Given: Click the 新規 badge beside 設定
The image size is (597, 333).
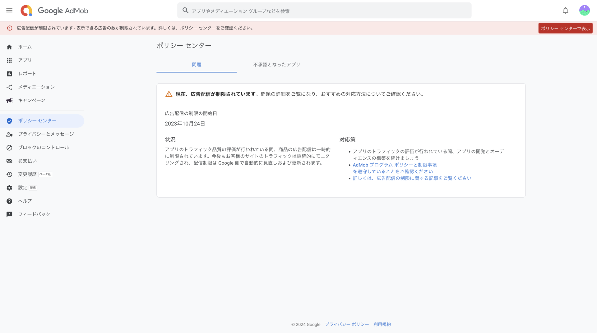Looking at the screenshot, I should click(x=33, y=188).
